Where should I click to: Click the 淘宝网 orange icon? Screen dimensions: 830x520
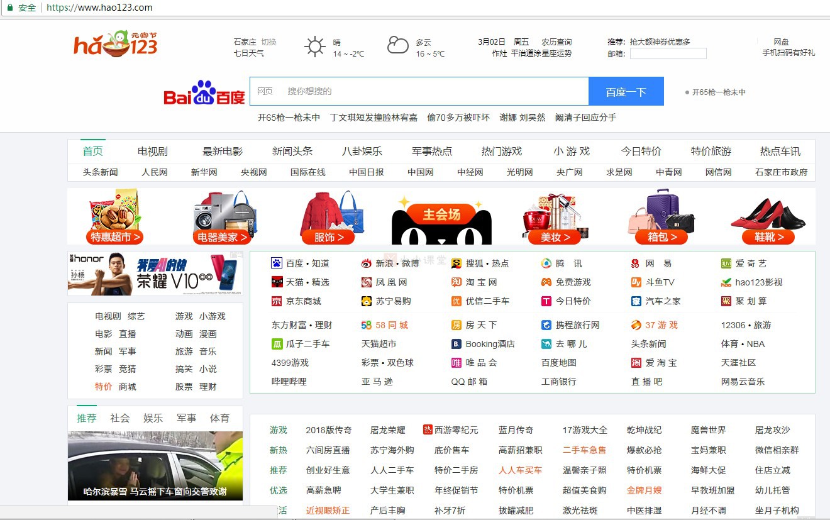coord(456,282)
